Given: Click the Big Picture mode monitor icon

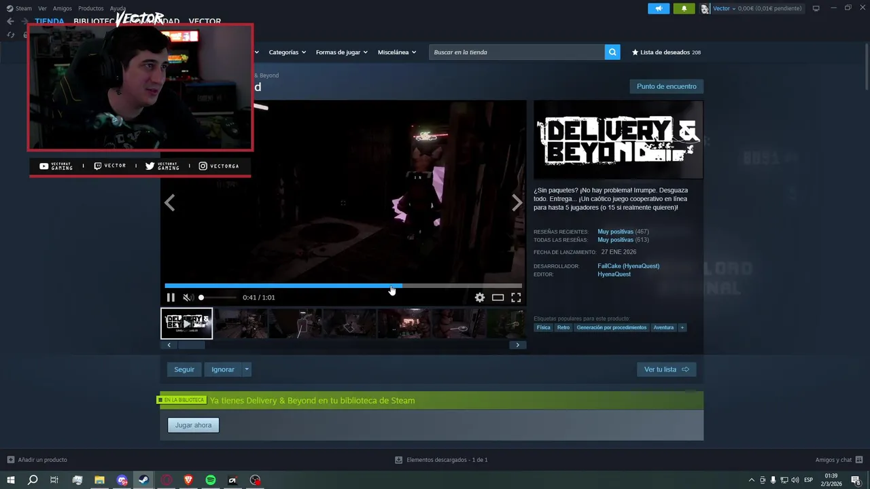Looking at the screenshot, I should click(x=816, y=8).
